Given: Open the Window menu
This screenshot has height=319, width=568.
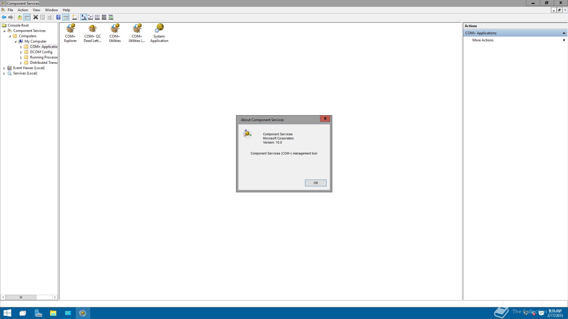Looking at the screenshot, I should [51, 10].
